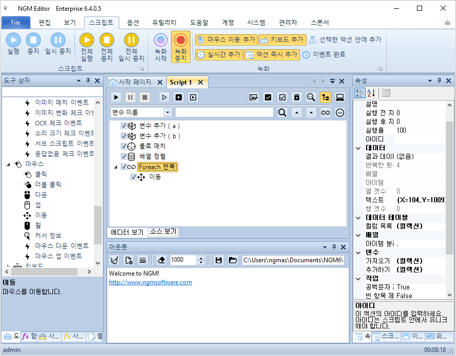Open the ngmsoftware.com link

(x=150, y=282)
